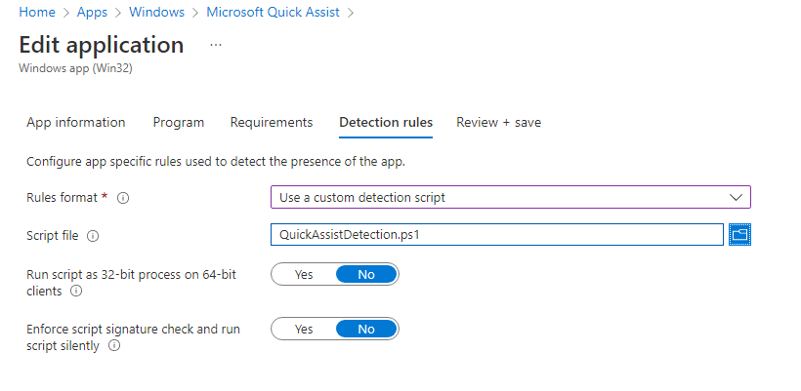Click info icon beside Script file label
Screen dimensions: 801x391
tap(93, 236)
